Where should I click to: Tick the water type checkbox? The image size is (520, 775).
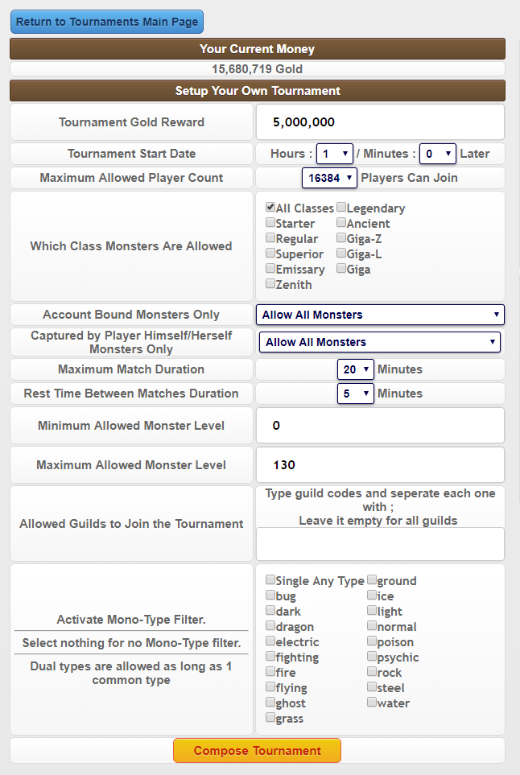point(372,703)
